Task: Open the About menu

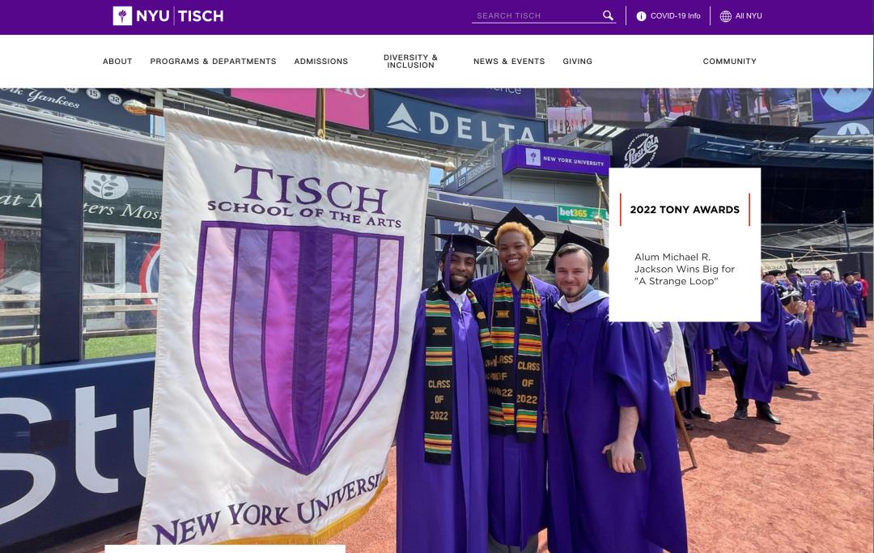Action: click(117, 62)
